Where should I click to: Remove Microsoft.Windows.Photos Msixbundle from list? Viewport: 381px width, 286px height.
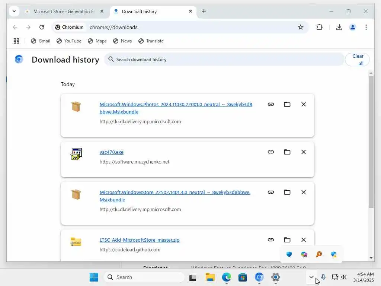[304, 104]
